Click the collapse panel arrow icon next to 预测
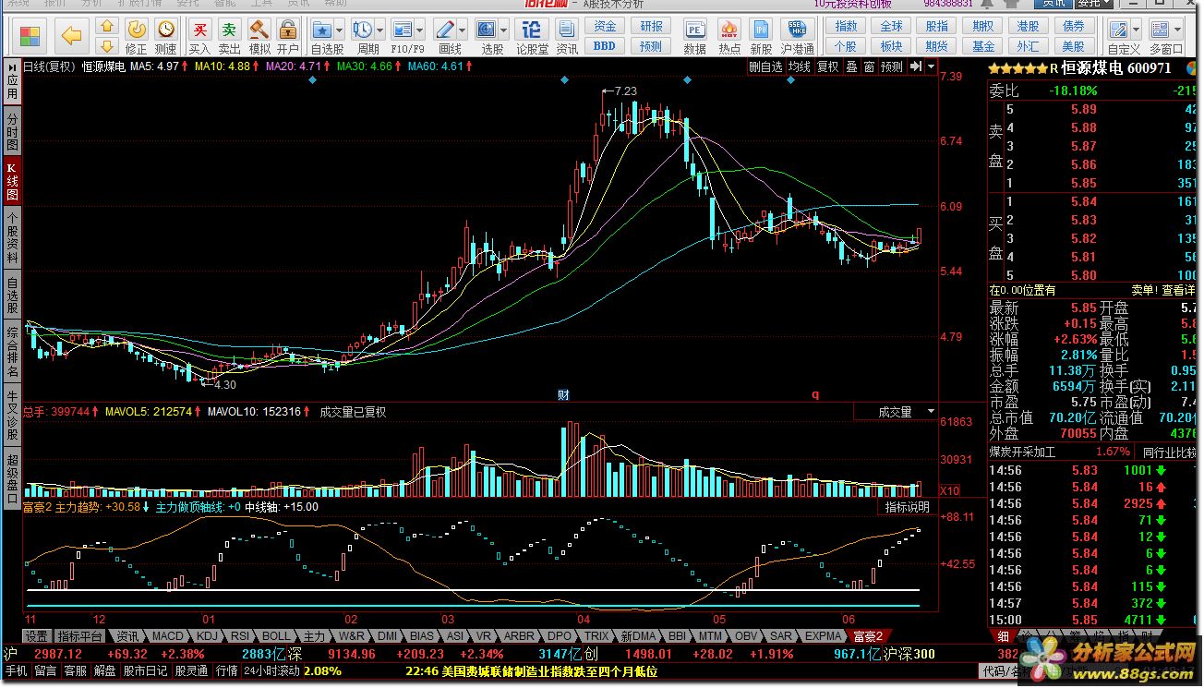 coord(915,66)
